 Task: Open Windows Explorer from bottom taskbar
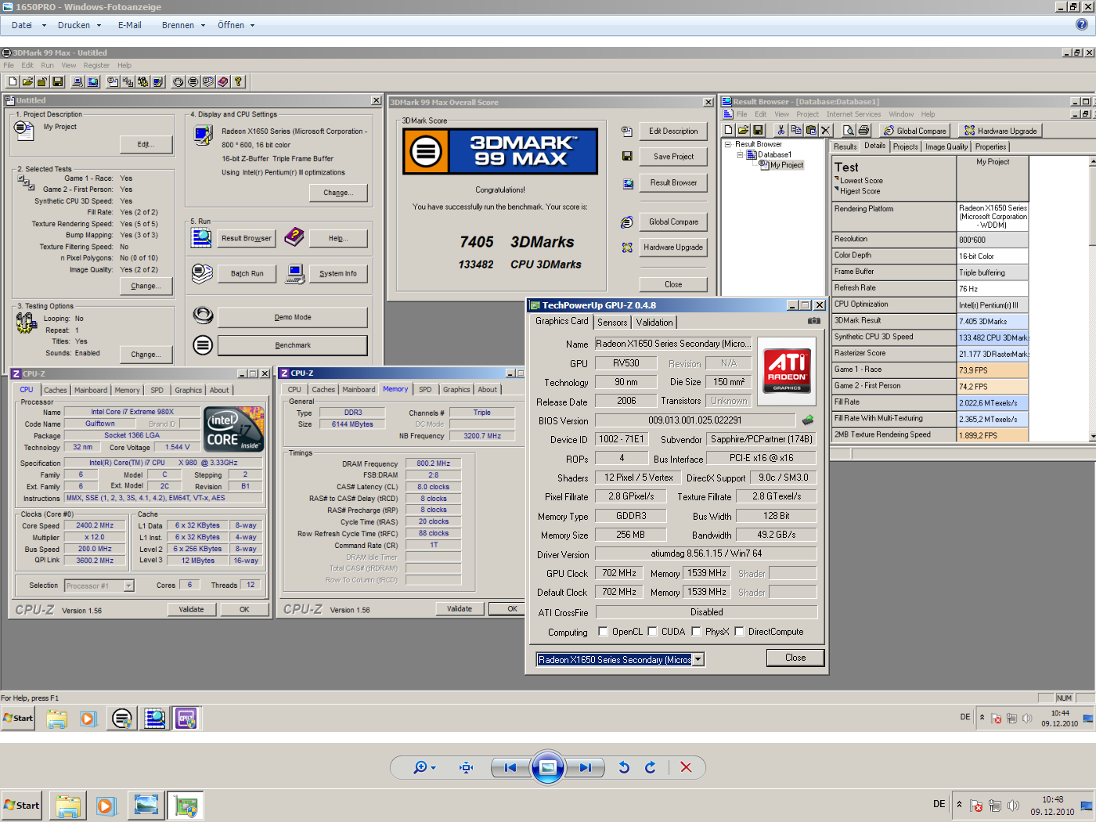(x=68, y=806)
